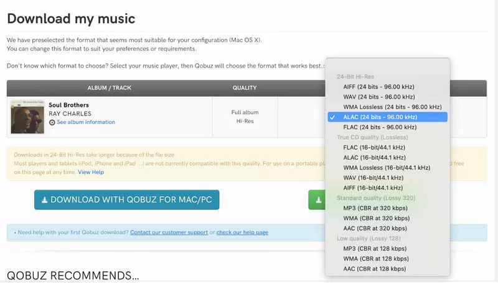Click Download with Qobuz for Mac/PC button
The height and width of the screenshot is (283, 498).
pyautogui.click(x=127, y=200)
